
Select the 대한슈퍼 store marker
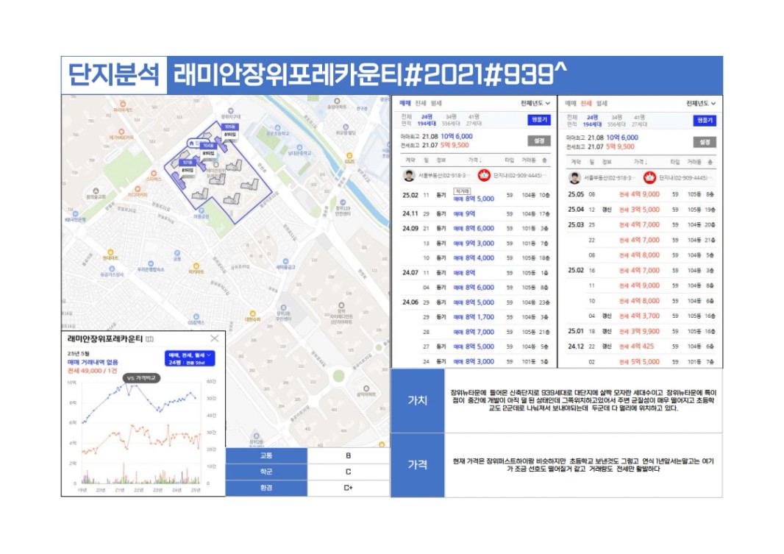pyautogui.click(x=252, y=313)
